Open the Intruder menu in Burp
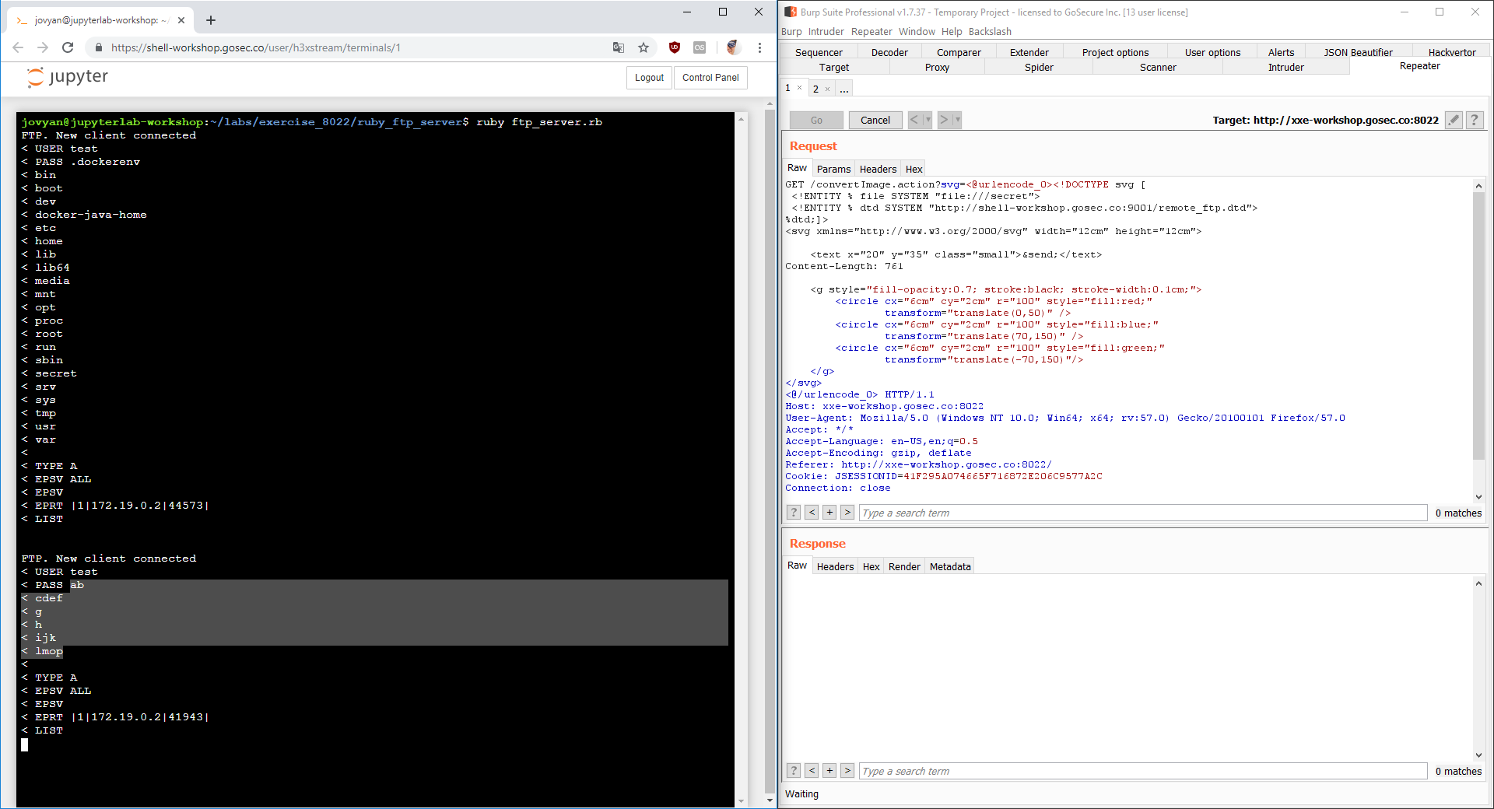 pos(826,31)
